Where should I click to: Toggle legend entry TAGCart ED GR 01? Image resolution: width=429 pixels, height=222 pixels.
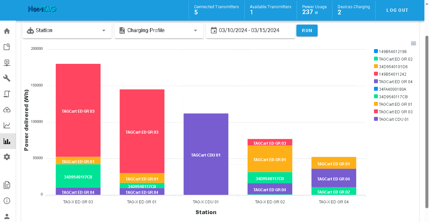click(x=393, y=104)
